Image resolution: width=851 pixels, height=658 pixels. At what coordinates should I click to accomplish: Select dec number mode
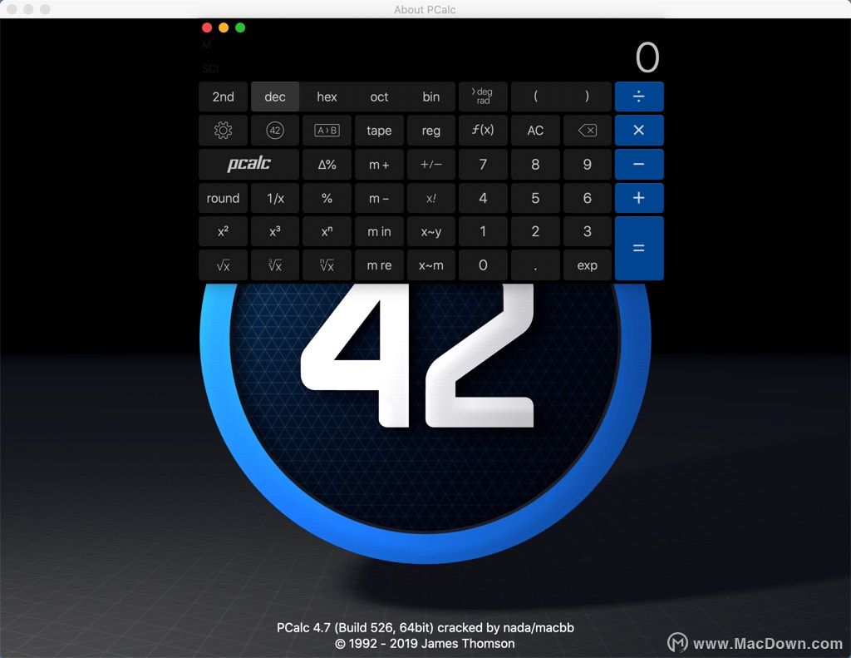pyautogui.click(x=275, y=96)
